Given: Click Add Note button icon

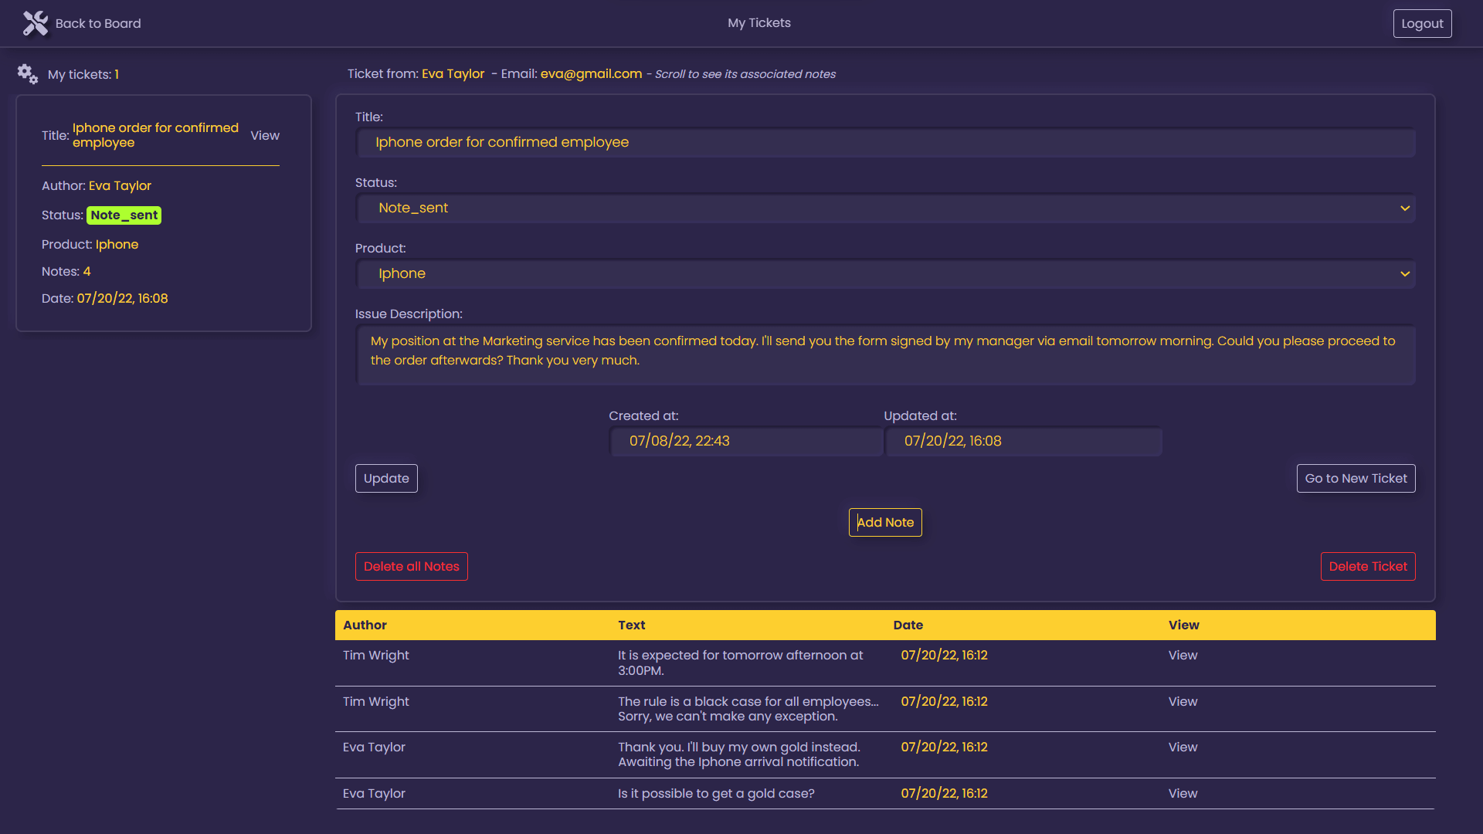Looking at the screenshot, I should tap(885, 522).
